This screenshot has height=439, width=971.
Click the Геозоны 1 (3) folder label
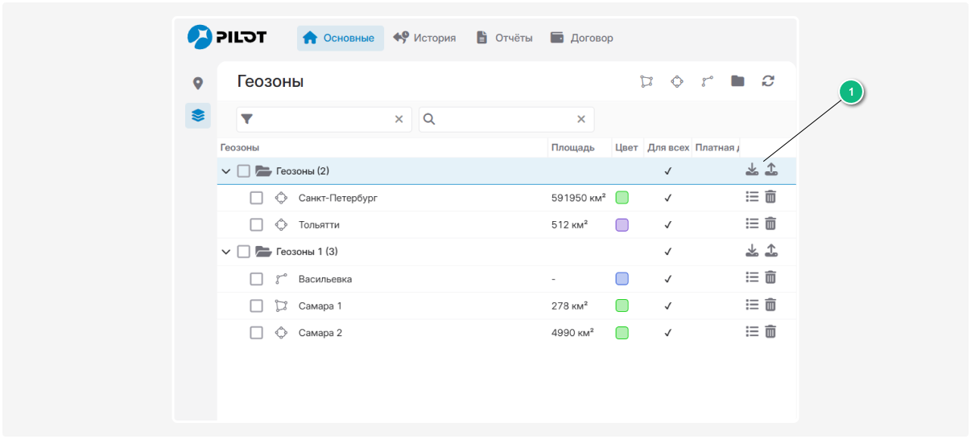point(307,252)
